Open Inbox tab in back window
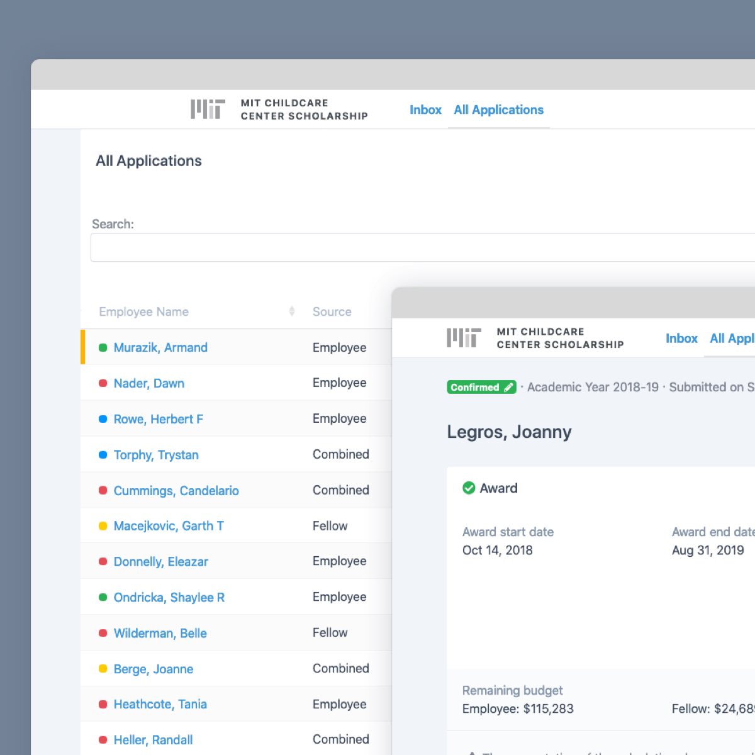This screenshot has height=755, width=755. [425, 110]
